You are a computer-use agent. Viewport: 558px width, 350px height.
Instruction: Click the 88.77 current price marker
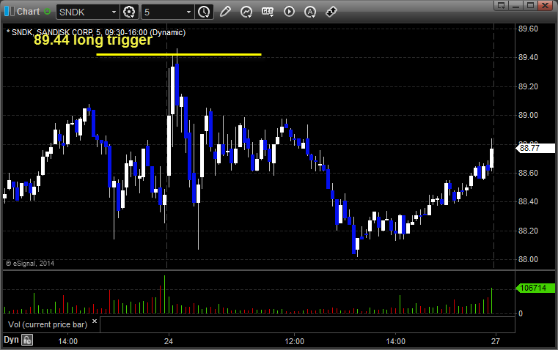pos(535,148)
